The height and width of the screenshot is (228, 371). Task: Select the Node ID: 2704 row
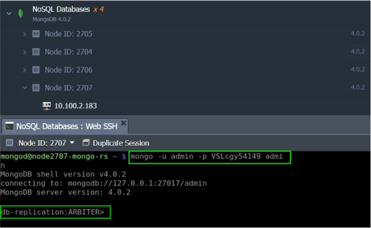pyautogui.click(x=185, y=52)
